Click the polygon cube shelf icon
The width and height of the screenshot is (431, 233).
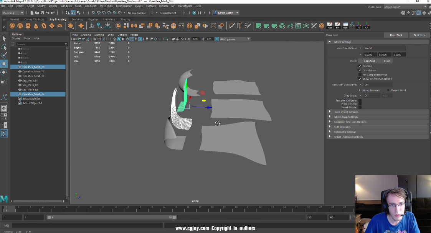point(20,26)
